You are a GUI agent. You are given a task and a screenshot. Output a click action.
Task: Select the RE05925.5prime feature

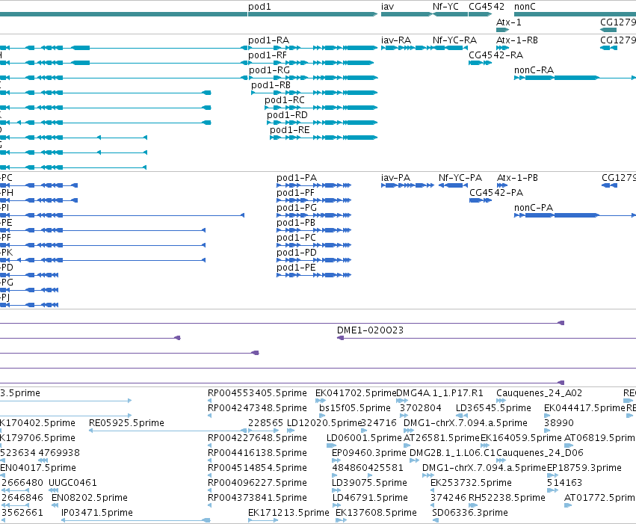point(168,431)
